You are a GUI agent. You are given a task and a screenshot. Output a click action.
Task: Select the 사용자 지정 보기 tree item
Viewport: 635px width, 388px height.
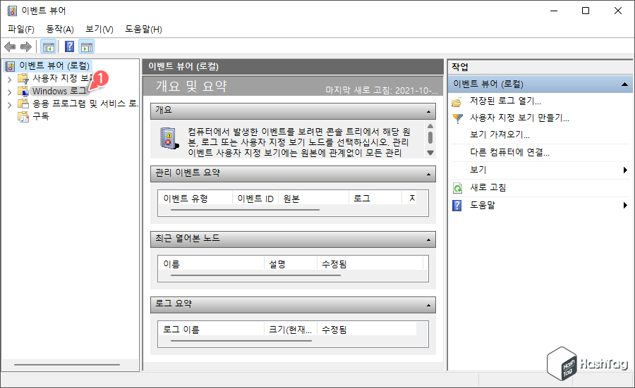[63, 78]
